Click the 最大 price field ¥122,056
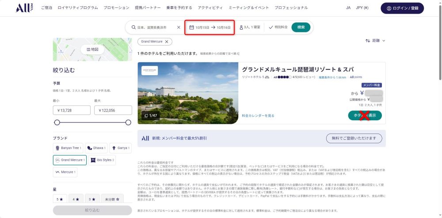This screenshot has width=442, height=218. [x=113, y=110]
